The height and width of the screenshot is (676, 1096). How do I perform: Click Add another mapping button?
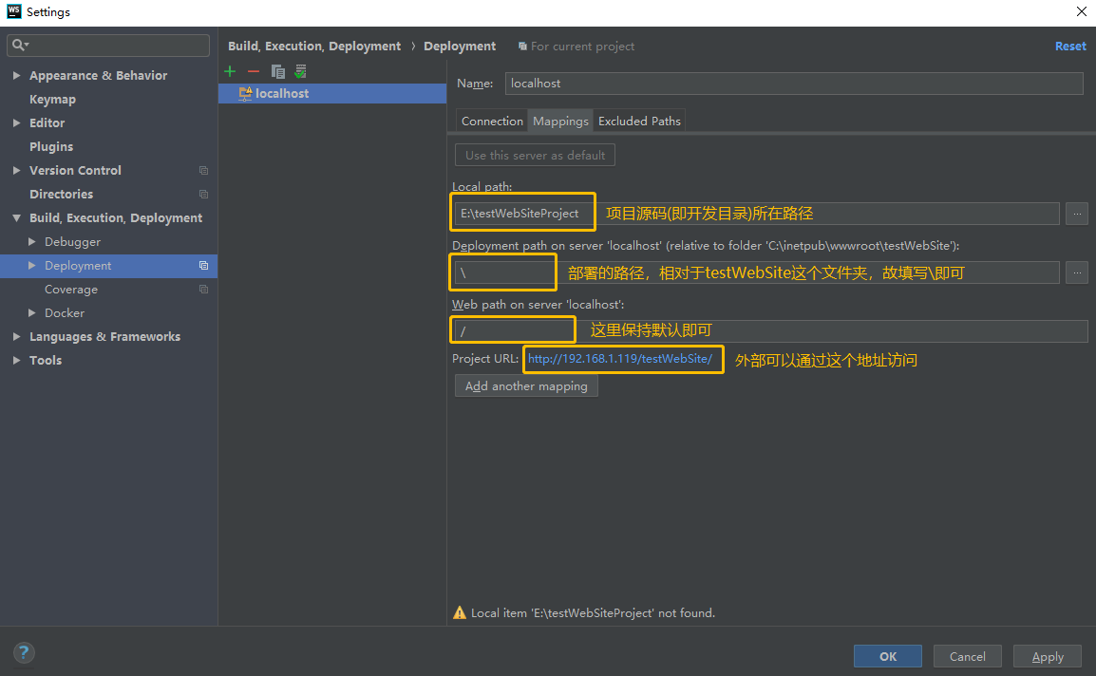(x=526, y=385)
